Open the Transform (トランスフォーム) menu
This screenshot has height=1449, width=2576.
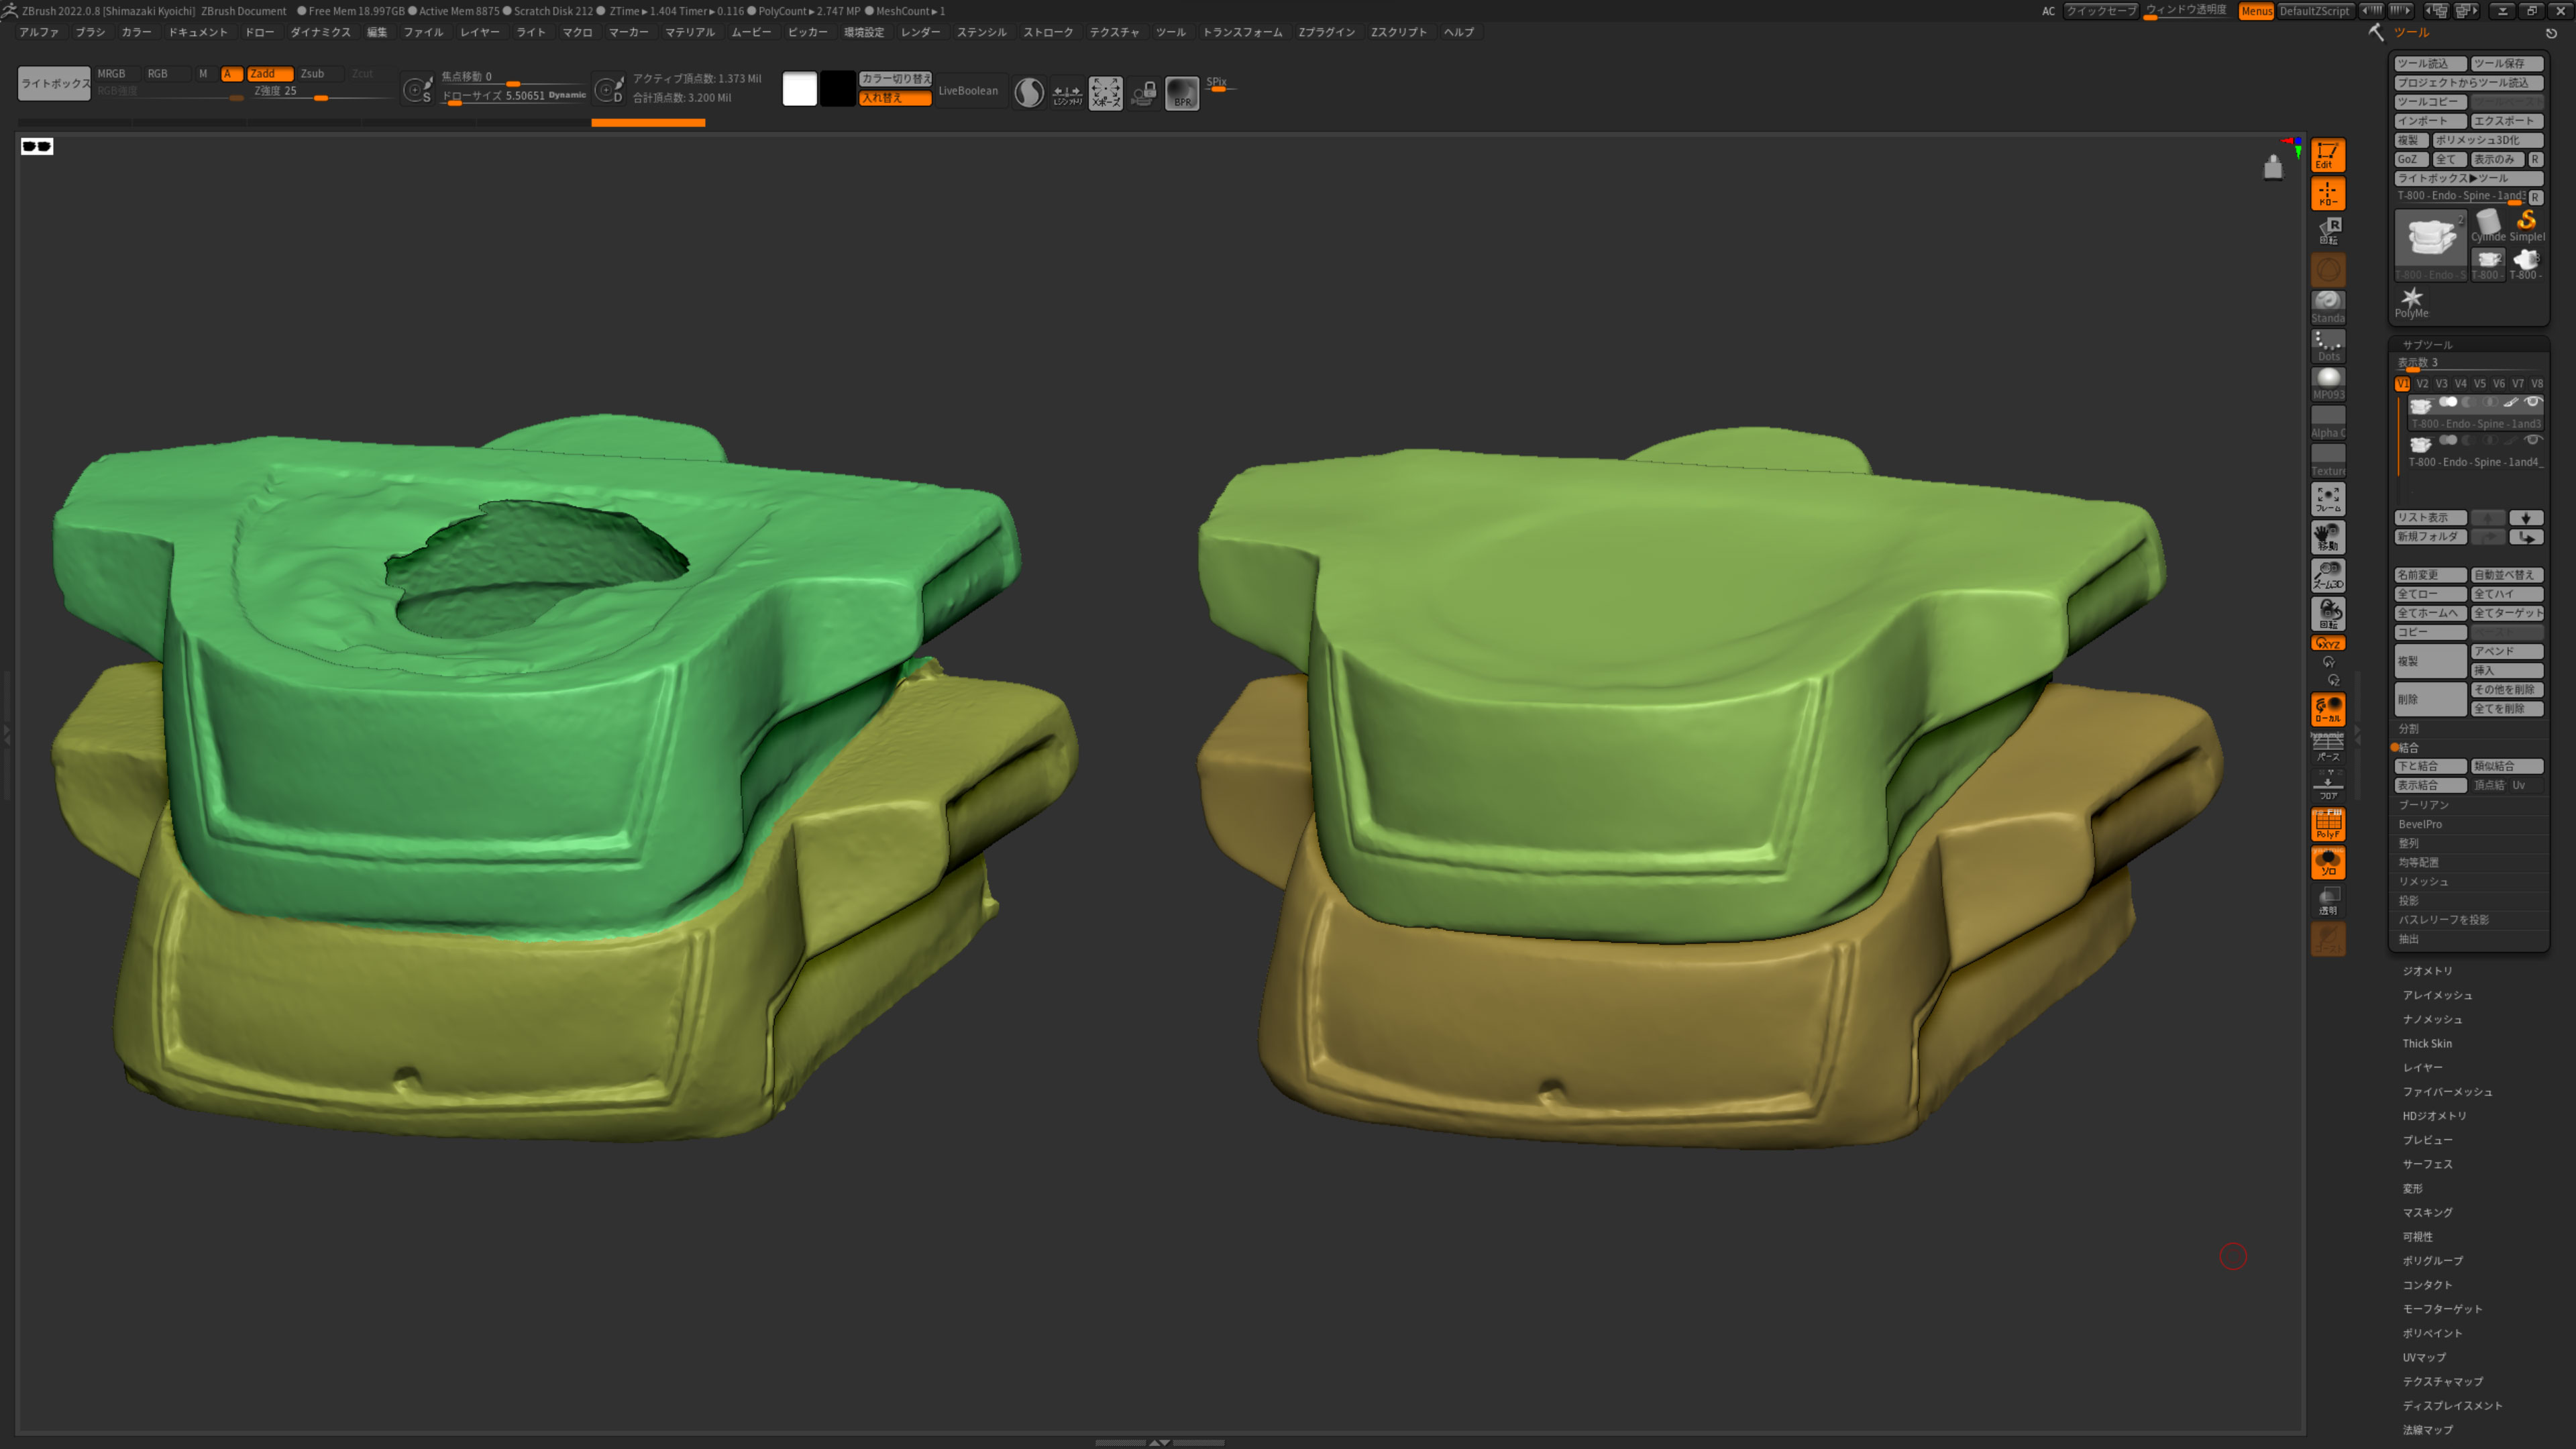(x=1242, y=32)
